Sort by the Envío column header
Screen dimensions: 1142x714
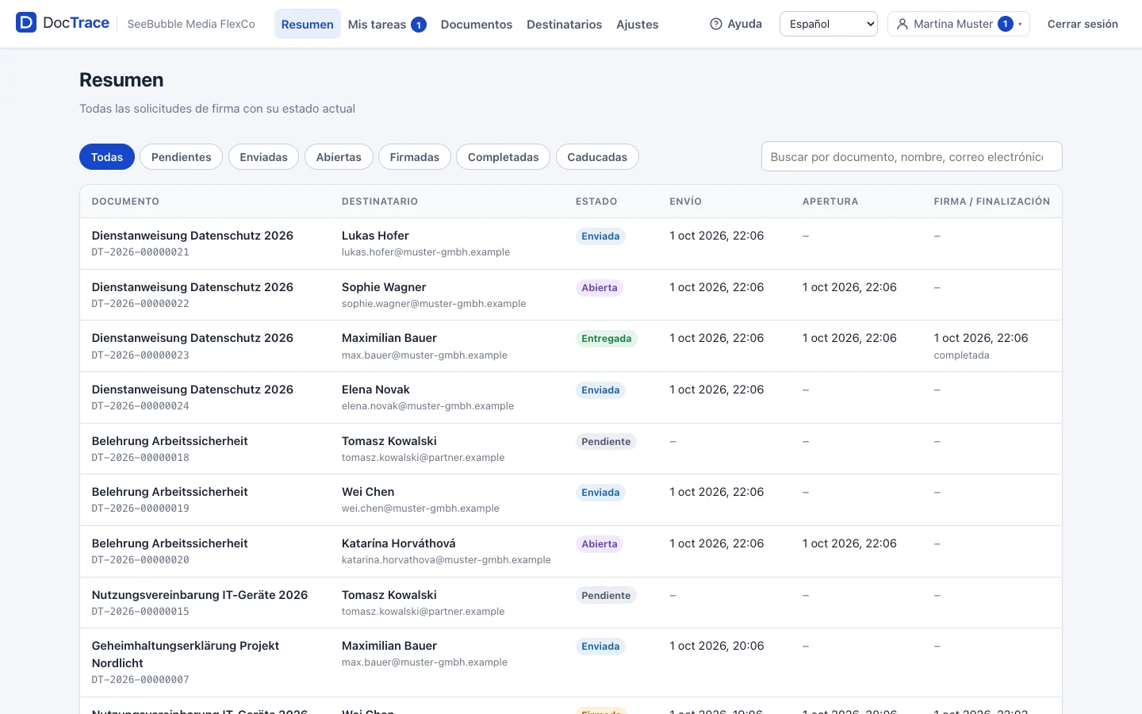pyautogui.click(x=686, y=202)
